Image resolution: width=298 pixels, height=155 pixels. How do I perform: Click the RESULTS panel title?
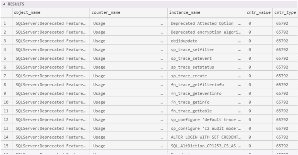click(16, 4)
